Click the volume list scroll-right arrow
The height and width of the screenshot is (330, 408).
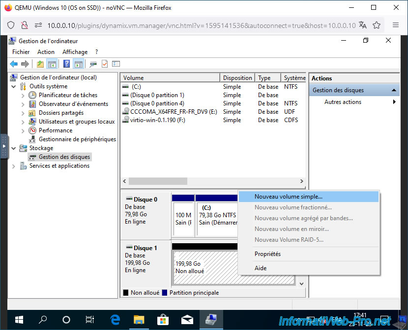coord(302,181)
